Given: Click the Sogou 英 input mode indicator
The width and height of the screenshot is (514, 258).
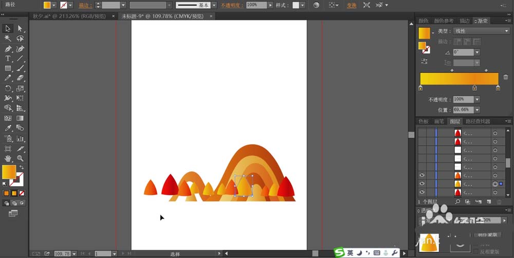Looking at the screenshot, I should click(351, 253).
